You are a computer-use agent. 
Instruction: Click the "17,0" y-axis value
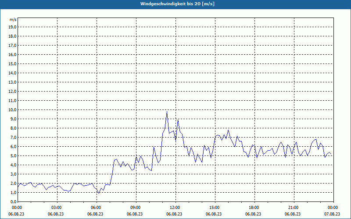point(12,46)
